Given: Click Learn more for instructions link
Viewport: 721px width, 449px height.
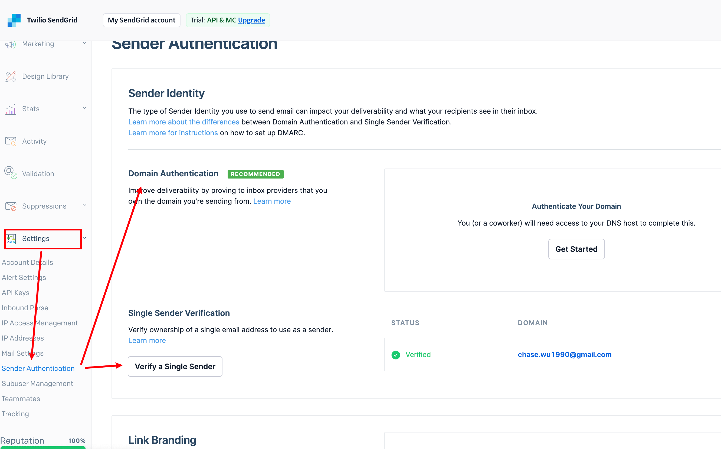Looking at the screenshot, I should (x=173, y=133).
